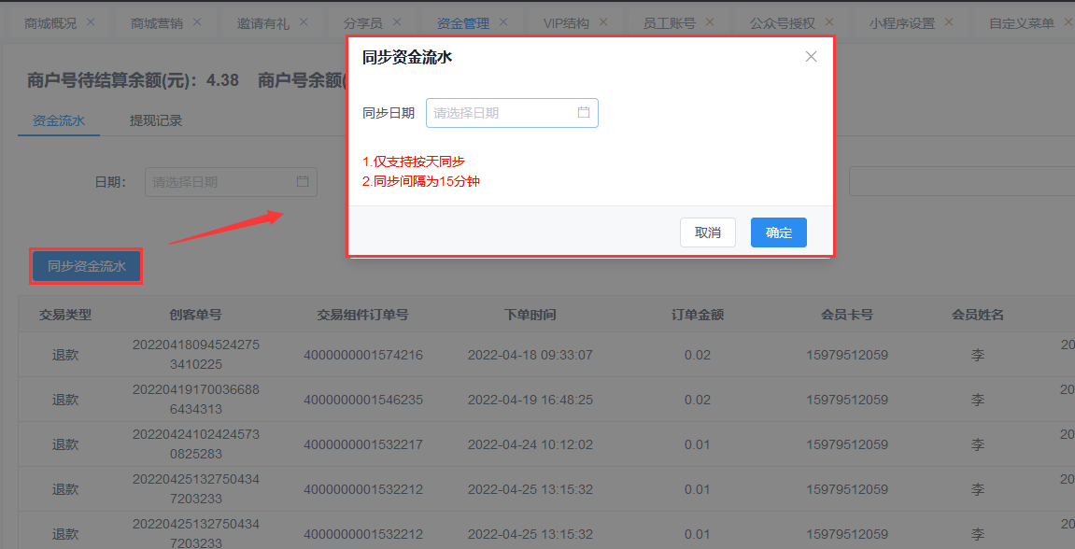Click the 商户号待结算余额 4.38 text

133,81
